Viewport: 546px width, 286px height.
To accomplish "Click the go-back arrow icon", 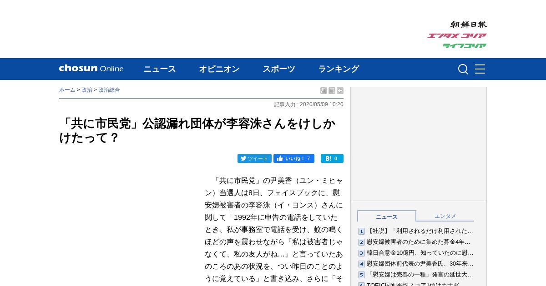I will click(340, 90).
